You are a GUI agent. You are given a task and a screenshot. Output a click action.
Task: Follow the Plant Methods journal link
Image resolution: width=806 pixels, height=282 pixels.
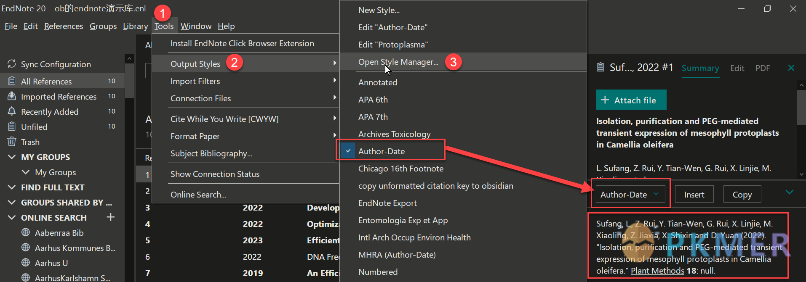pos(657,271)
